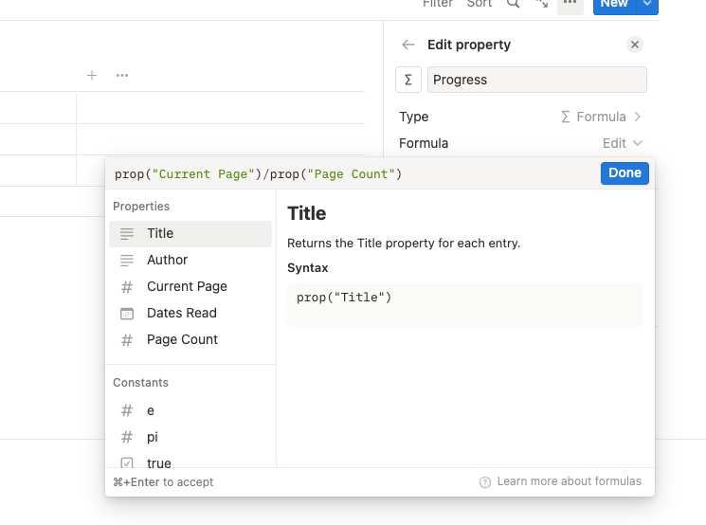Open the three-dot view options menu
The width and height of the screenshot is (706, 525).
[x=570, y=4]
